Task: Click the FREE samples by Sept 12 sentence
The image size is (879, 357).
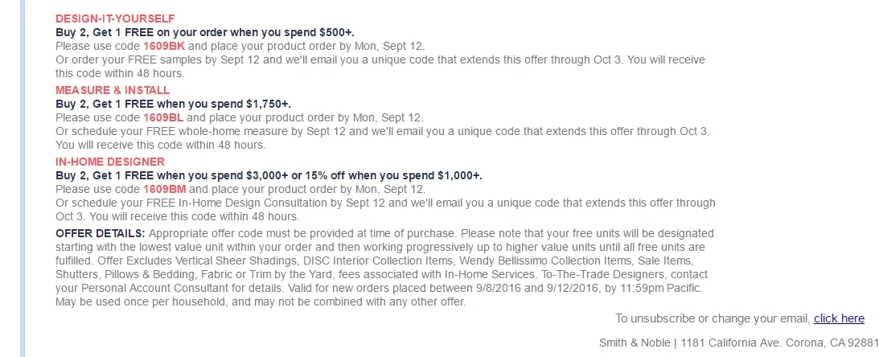Action: tap(380, 67)
